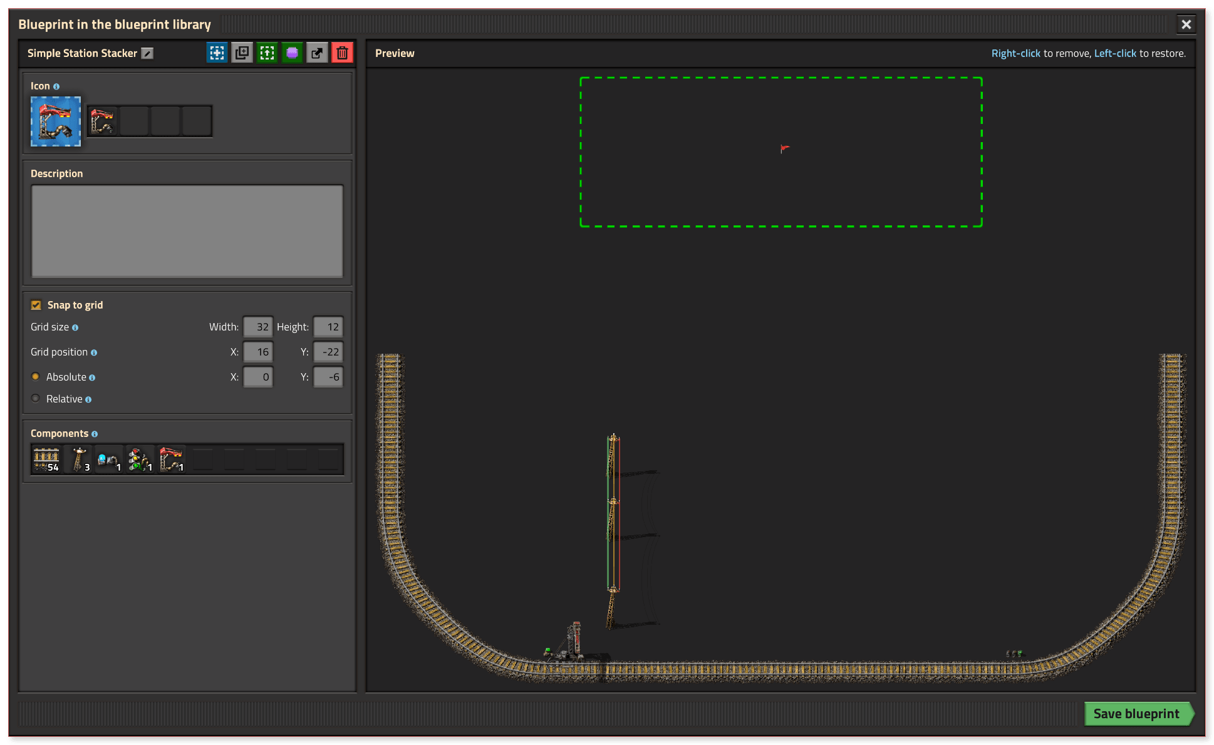The image size is (1214, 745).
Task: Click the Grid size info icon
Action: 75,328
